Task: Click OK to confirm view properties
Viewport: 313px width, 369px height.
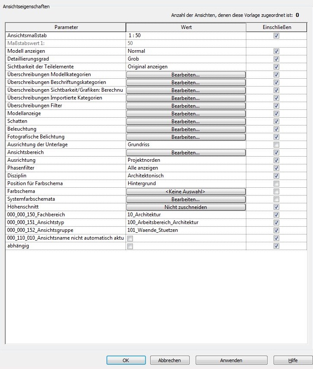Action: (x=125, y=360)
